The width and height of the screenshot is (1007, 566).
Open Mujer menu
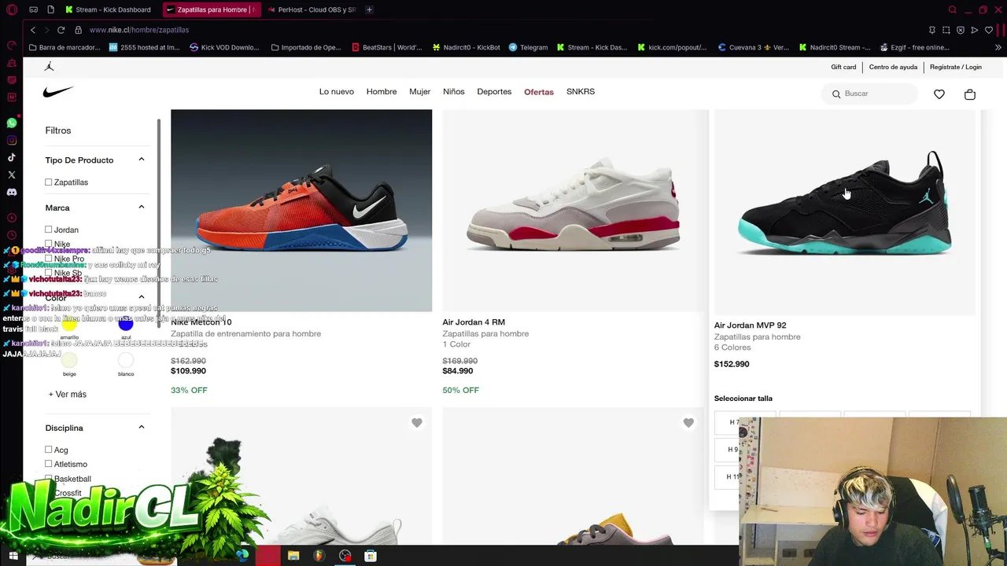420,92
